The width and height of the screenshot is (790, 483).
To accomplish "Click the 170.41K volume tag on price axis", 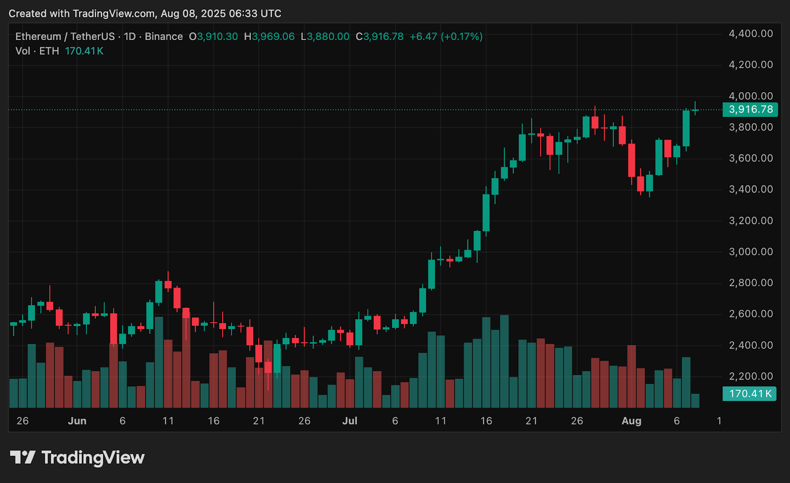I will click(750, 394).
